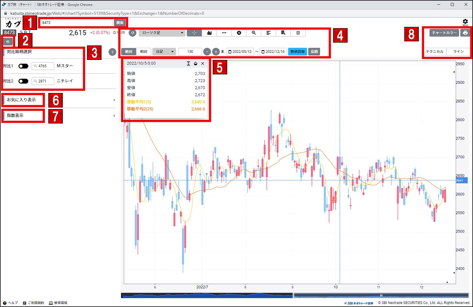Image resolution: width=473 pixels, height=307 pixels.
Task: Open settings via the gear icon
Action: pyautogui.click(x=465, y=22)
